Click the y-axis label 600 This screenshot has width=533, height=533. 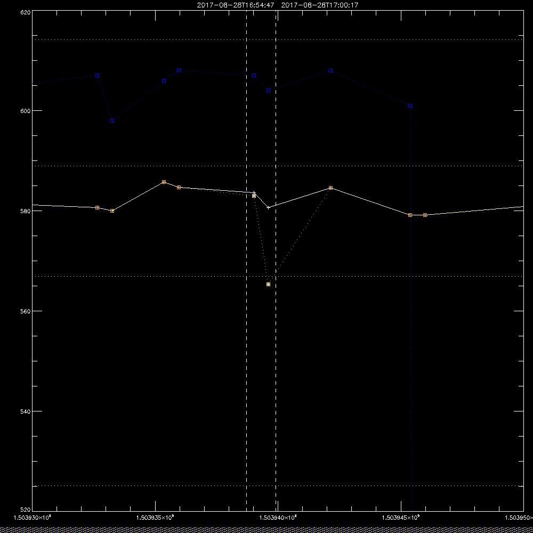(x=26, y=111)
